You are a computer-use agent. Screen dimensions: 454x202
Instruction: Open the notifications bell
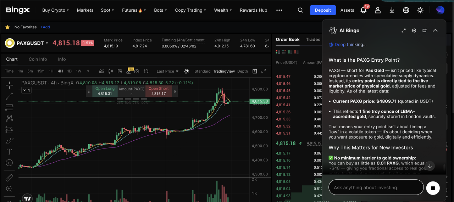[x=363, y=10]
